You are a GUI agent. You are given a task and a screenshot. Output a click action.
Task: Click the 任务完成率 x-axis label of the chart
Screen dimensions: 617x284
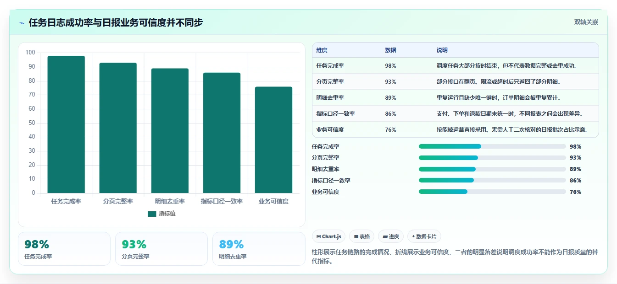(x=66, y=201)
